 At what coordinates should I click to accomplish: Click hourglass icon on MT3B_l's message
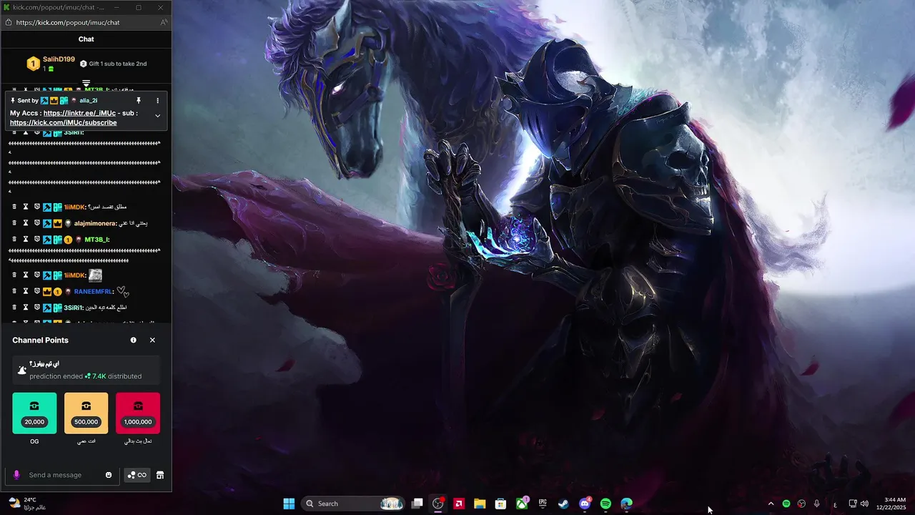[x=26, y=239]
